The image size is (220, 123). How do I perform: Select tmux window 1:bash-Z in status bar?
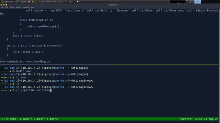point(26,119)
